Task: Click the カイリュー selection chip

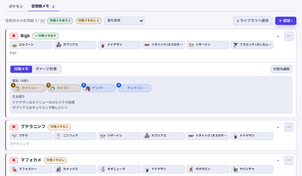Action: click(29, 88)
